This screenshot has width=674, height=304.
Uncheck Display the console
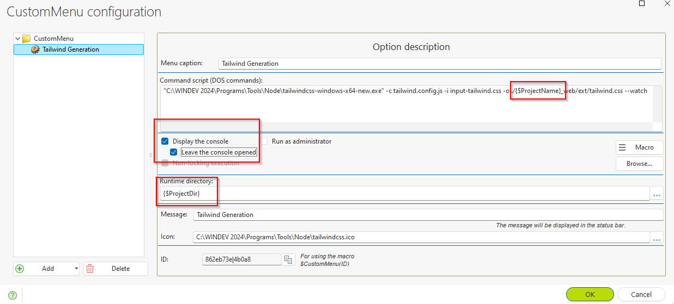coord(165,141)
